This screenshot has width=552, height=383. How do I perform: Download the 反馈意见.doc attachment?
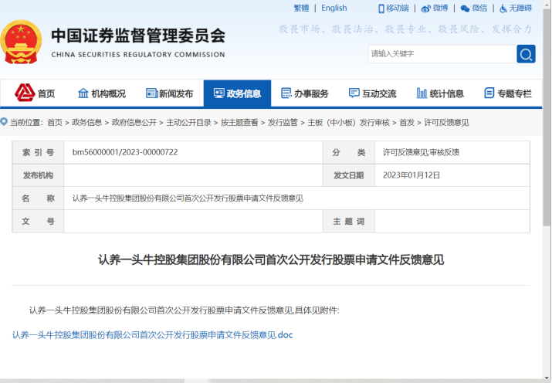click(153, 335)
